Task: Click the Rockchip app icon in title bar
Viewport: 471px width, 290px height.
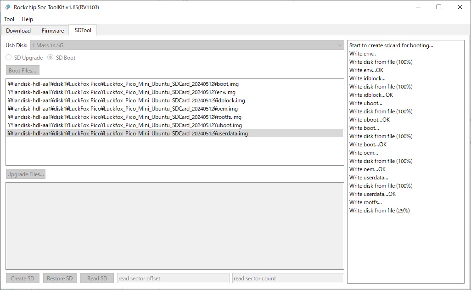Action: [x=7, y=7]
